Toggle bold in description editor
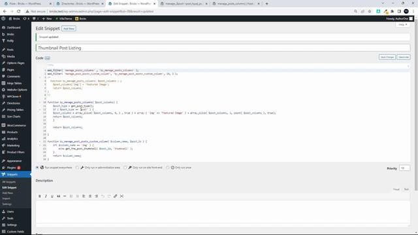The image size is (418, 235). (x=40, y=196)
